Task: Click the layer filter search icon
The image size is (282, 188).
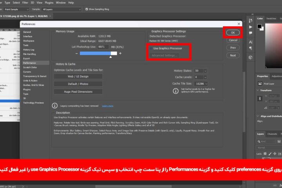Action: pos(259,141)
